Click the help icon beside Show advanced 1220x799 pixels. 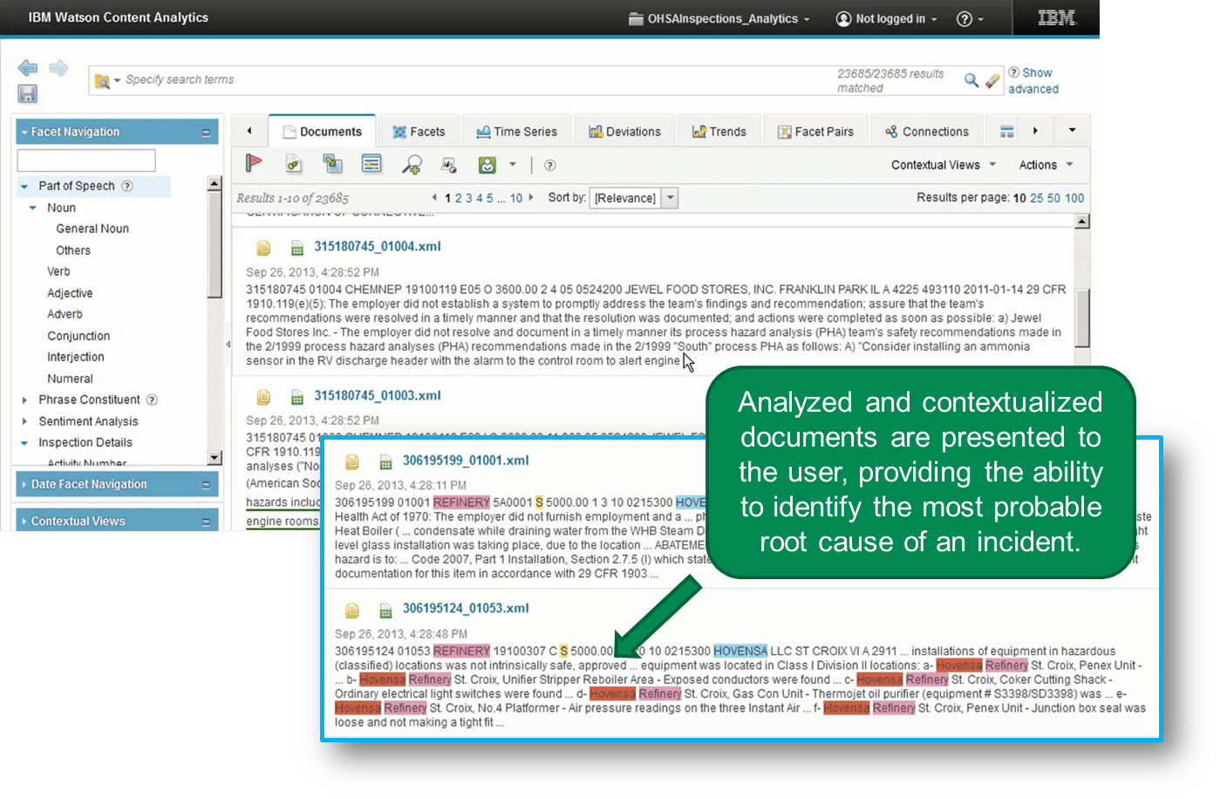(1014, 72)
